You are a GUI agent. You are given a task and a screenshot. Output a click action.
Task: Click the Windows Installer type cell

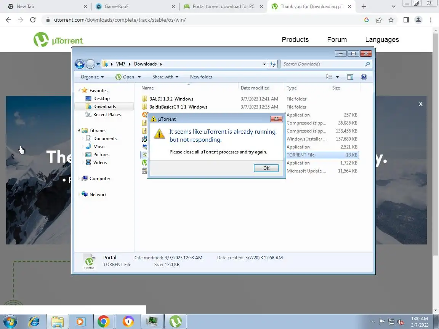click(306, 139)
